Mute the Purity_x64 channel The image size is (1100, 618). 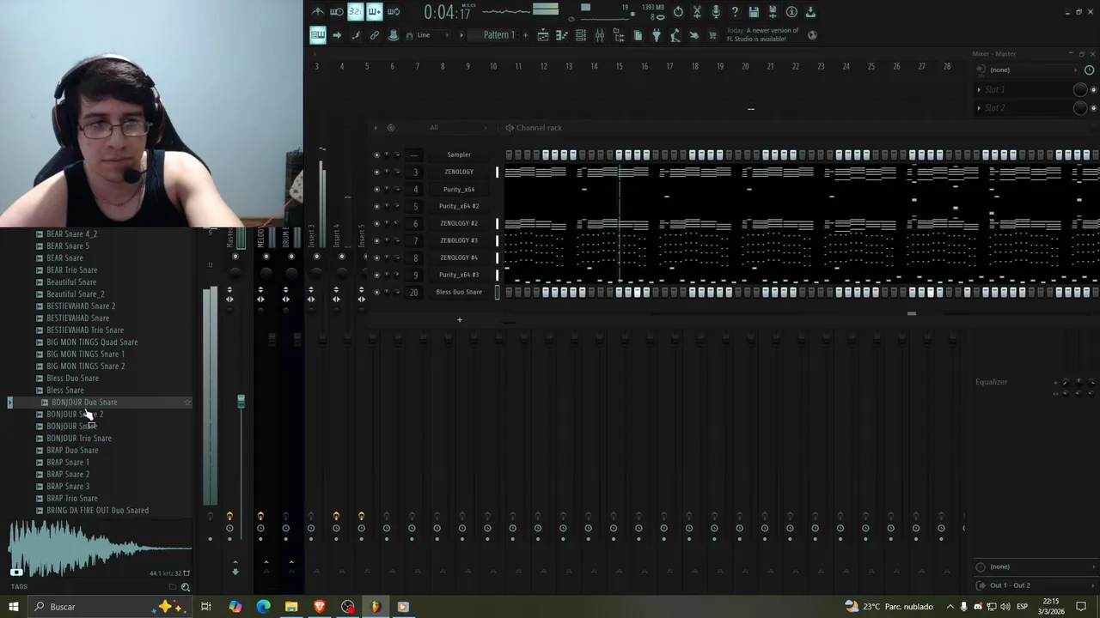376,189
